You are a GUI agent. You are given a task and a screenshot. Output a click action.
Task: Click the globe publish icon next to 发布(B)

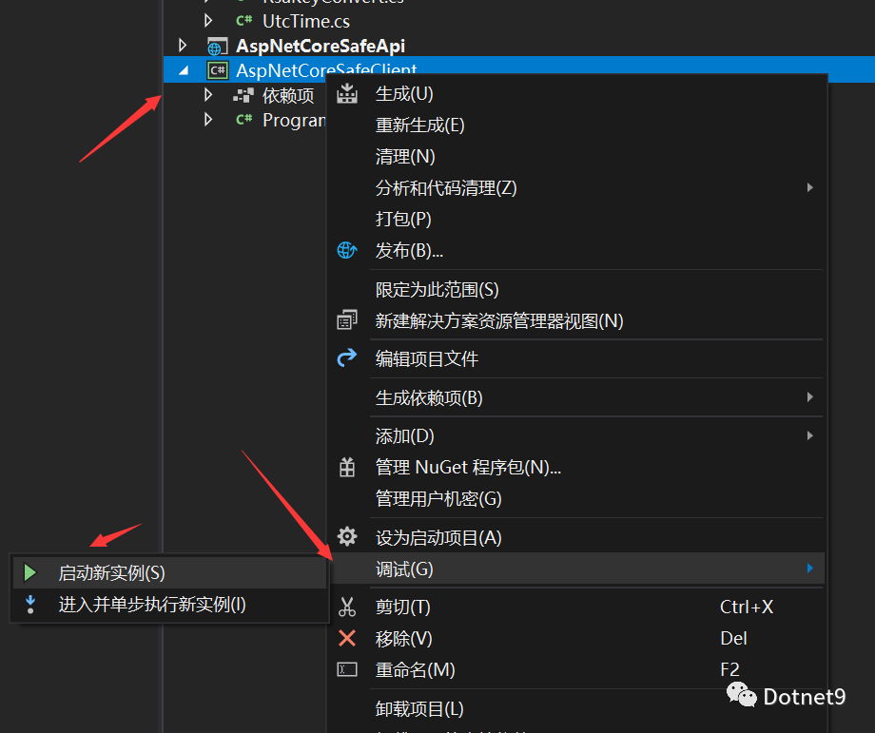click(x=347, y=250)
